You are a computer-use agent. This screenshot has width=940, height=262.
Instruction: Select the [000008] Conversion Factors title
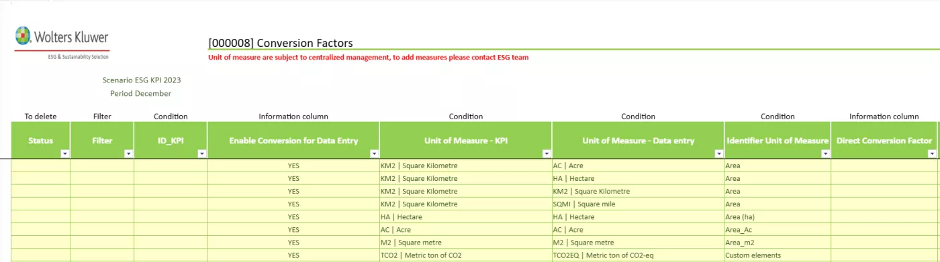(x=281, y=43)
